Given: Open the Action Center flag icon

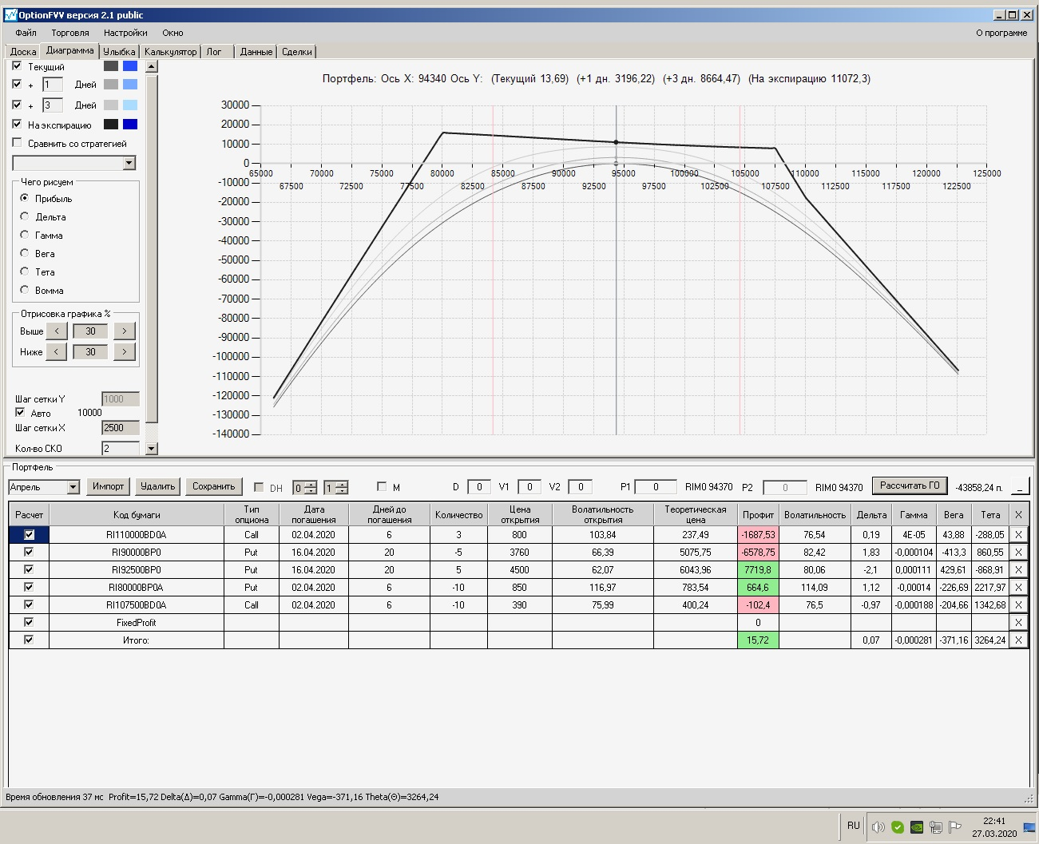Looking at the screenshot, I should (x=954, y=827).
